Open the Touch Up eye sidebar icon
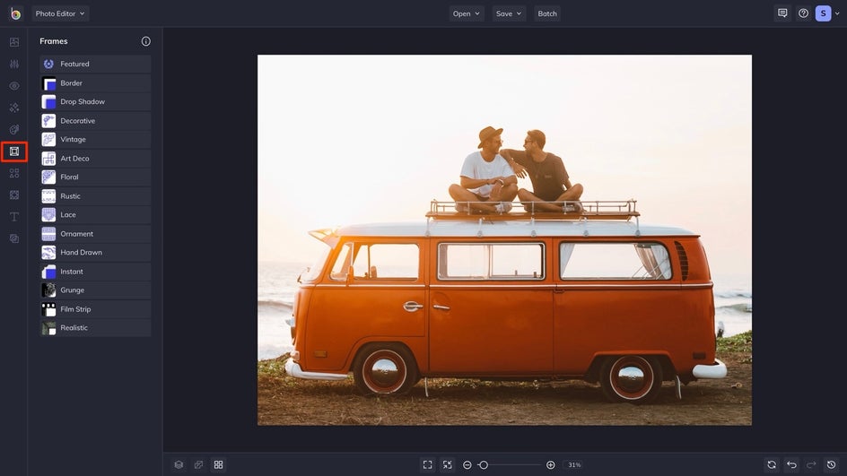847x476 pixels. 14,86
